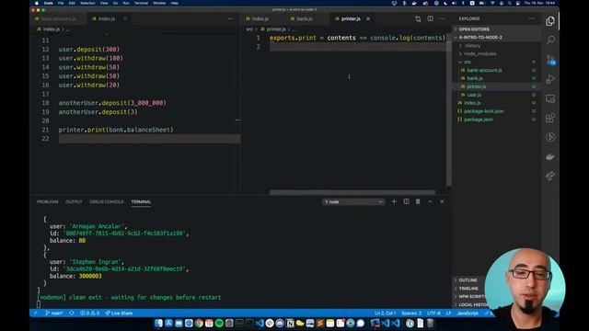The width and height of the screenshot is (589, 331).
Task: Split the terminal panel
Action: pyautogui.click(x=406, y=201)
